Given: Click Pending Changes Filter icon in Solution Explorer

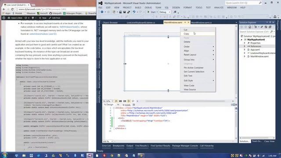Looking at the screenshot, I should click(256, 27).
